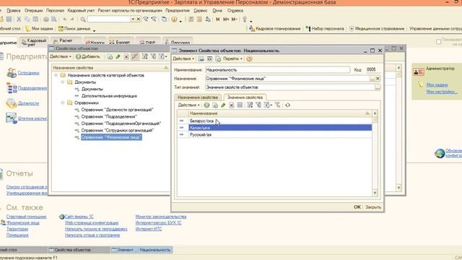
Task: Click the Набор персонала toolbar button
Action: (x=325, y=29)
